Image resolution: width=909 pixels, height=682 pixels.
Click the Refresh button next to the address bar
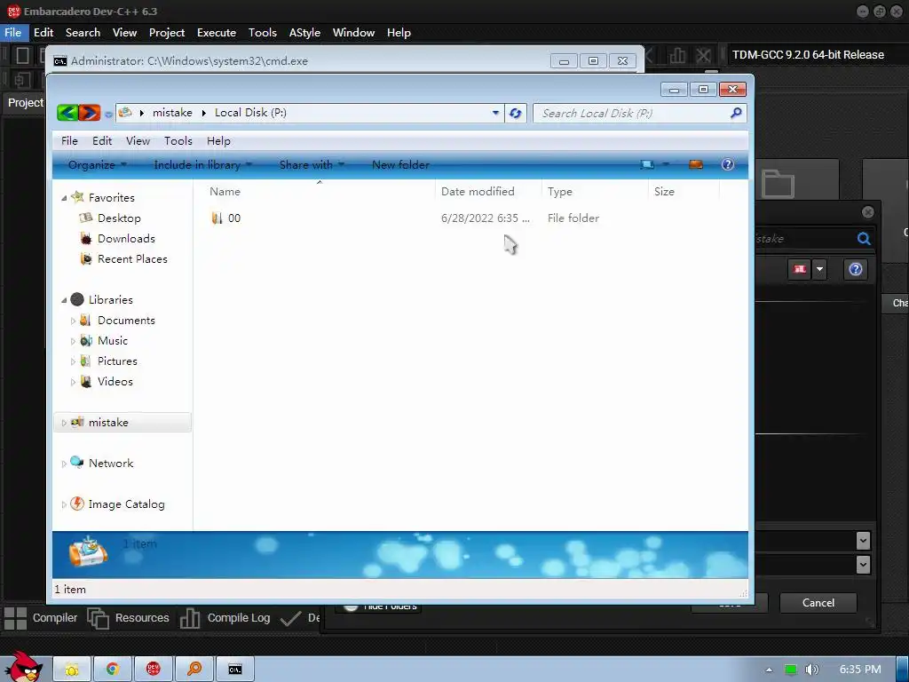click(x=516, y=113)
